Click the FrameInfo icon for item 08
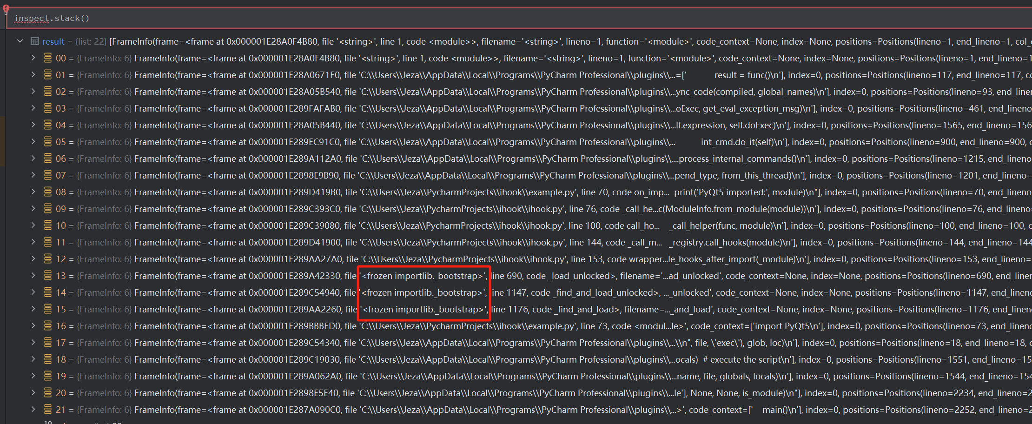 (48, 192)
